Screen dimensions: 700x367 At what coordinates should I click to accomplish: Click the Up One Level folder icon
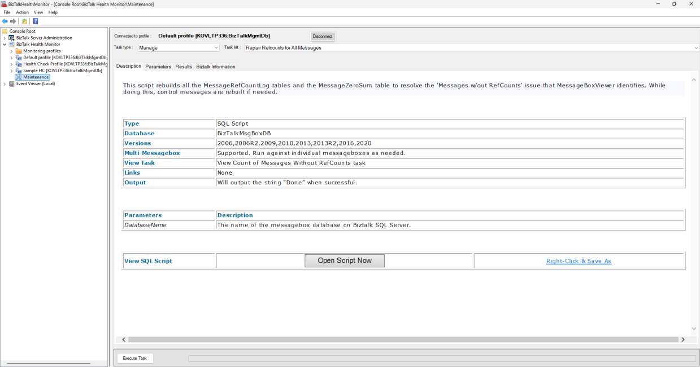pos(24,21)
